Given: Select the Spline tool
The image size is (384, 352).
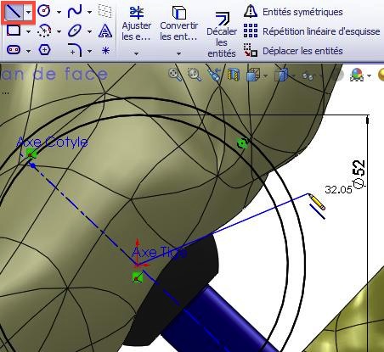Looking at the screenshot, I should [x=75, y=11].
